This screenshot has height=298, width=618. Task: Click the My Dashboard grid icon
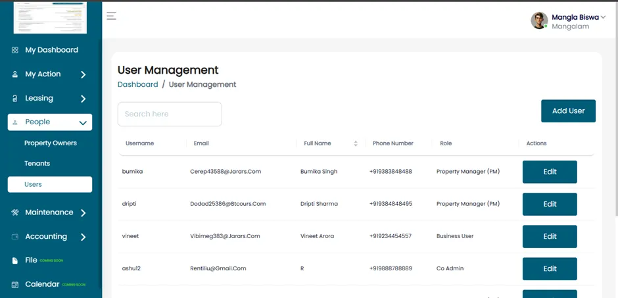point(15,50)
